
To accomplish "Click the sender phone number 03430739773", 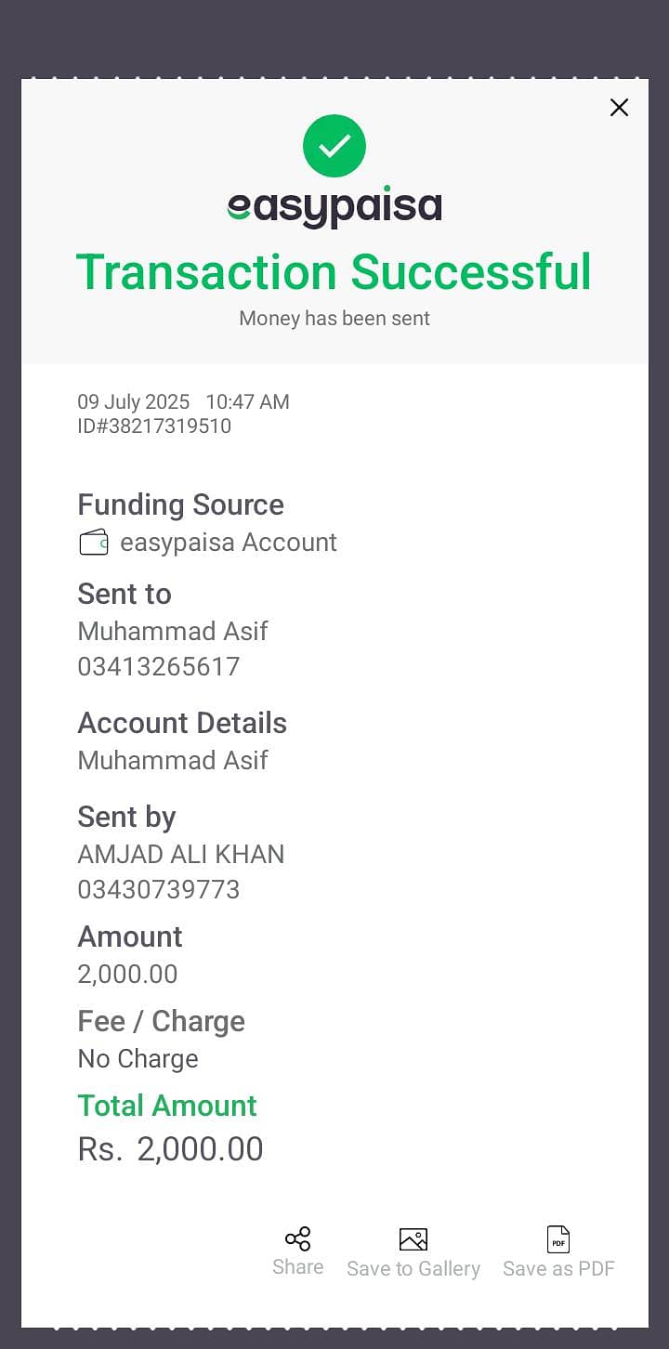I will [x=159, y=890].
